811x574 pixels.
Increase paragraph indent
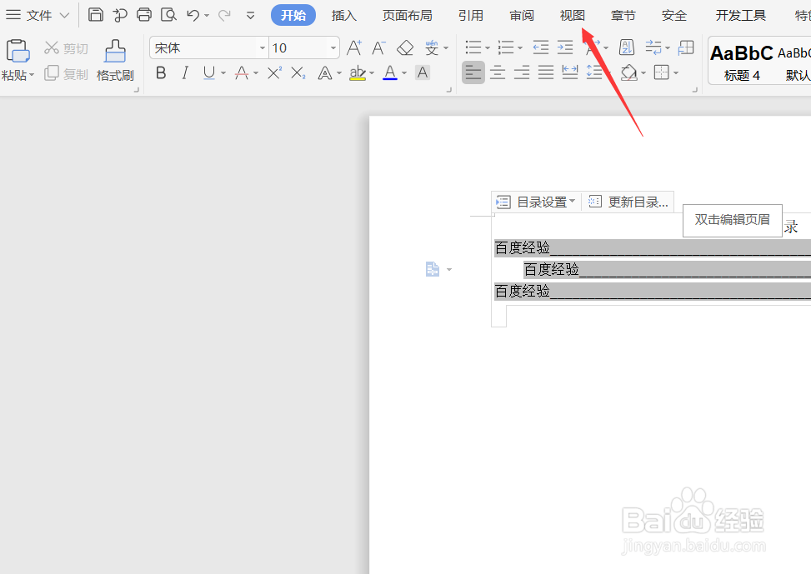[565, 48]
